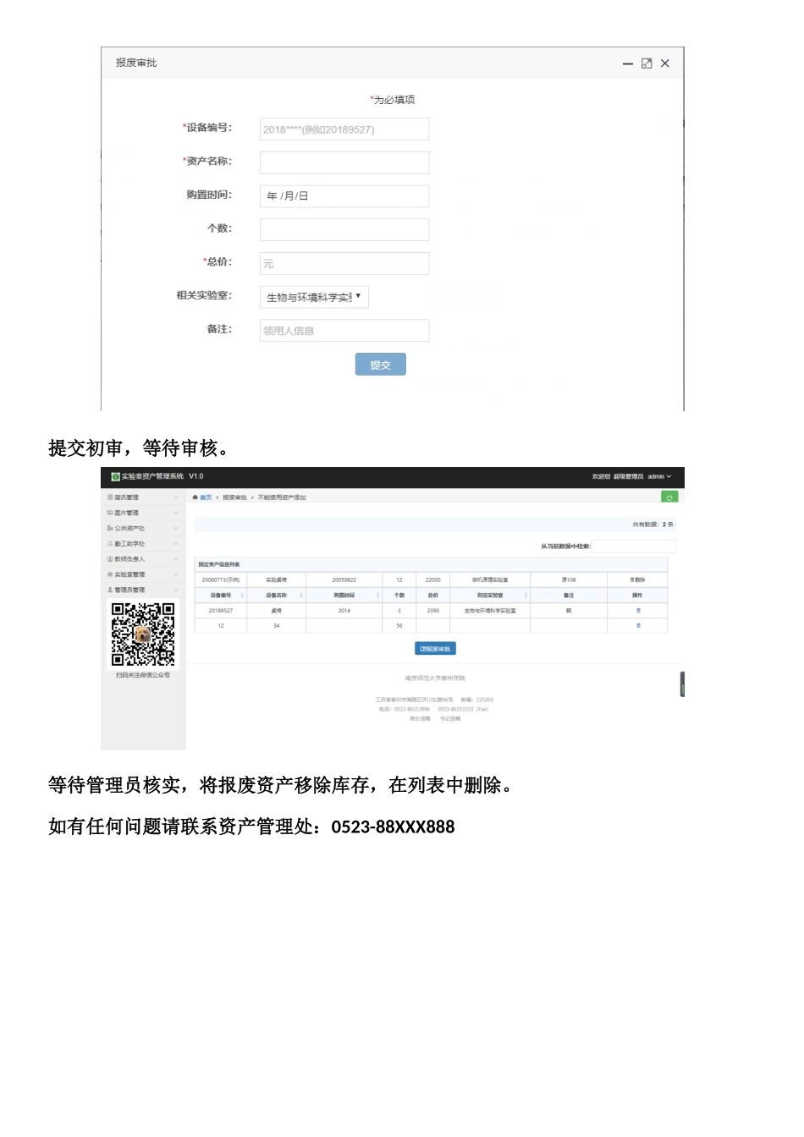Click the 实验室管理 home-shaped sidebar icon

[x=110, y=574]
